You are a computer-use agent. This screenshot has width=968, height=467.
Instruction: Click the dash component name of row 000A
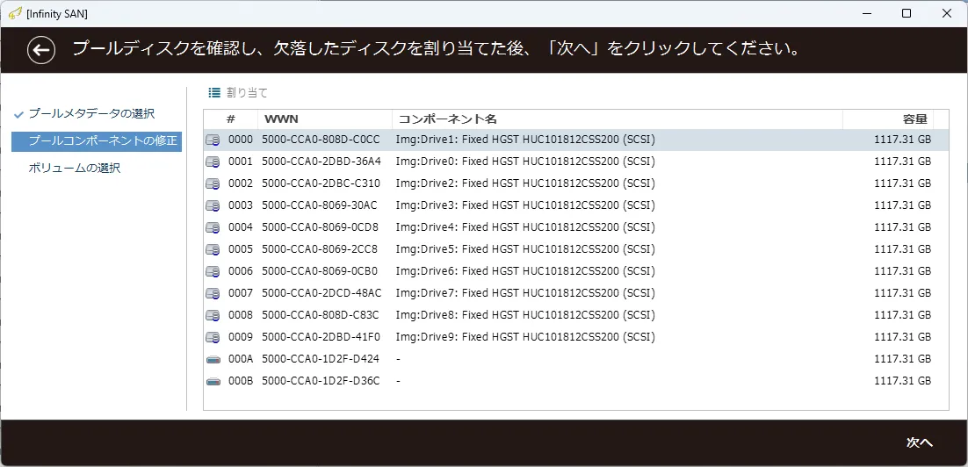pyautogui.click(x=398, y=359)
